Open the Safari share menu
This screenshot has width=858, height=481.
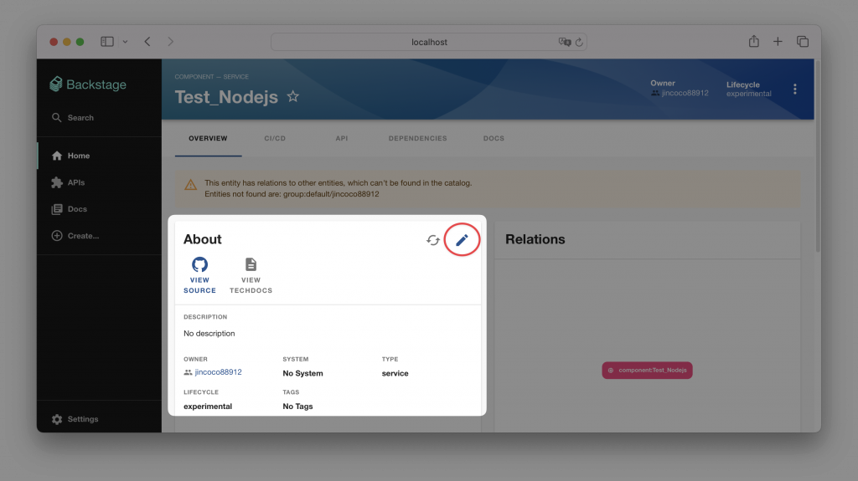click(x=753, y=41)
